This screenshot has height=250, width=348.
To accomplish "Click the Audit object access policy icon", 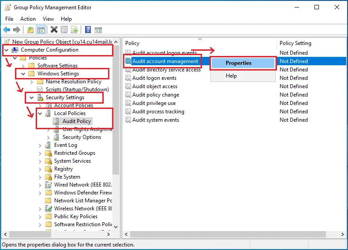I will point(128,86).
